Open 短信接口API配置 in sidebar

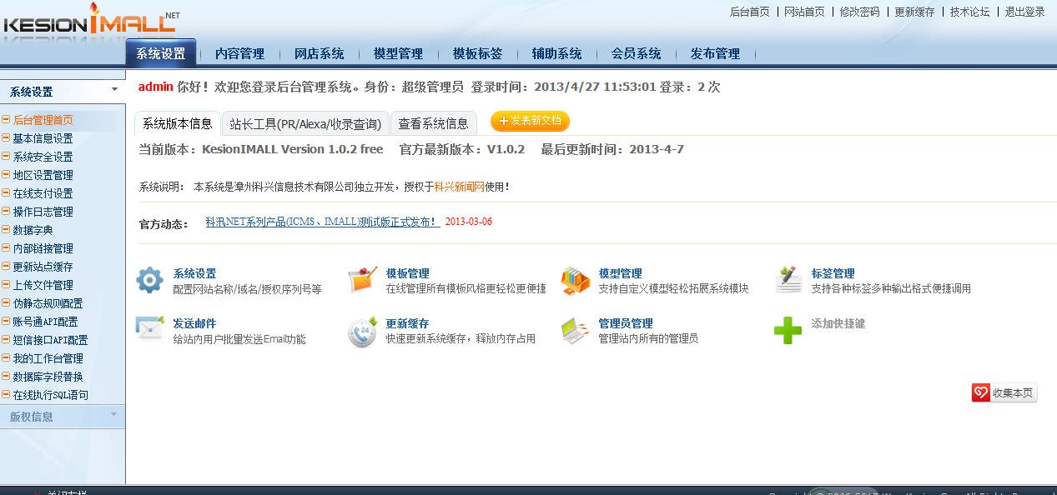point(50,340)
